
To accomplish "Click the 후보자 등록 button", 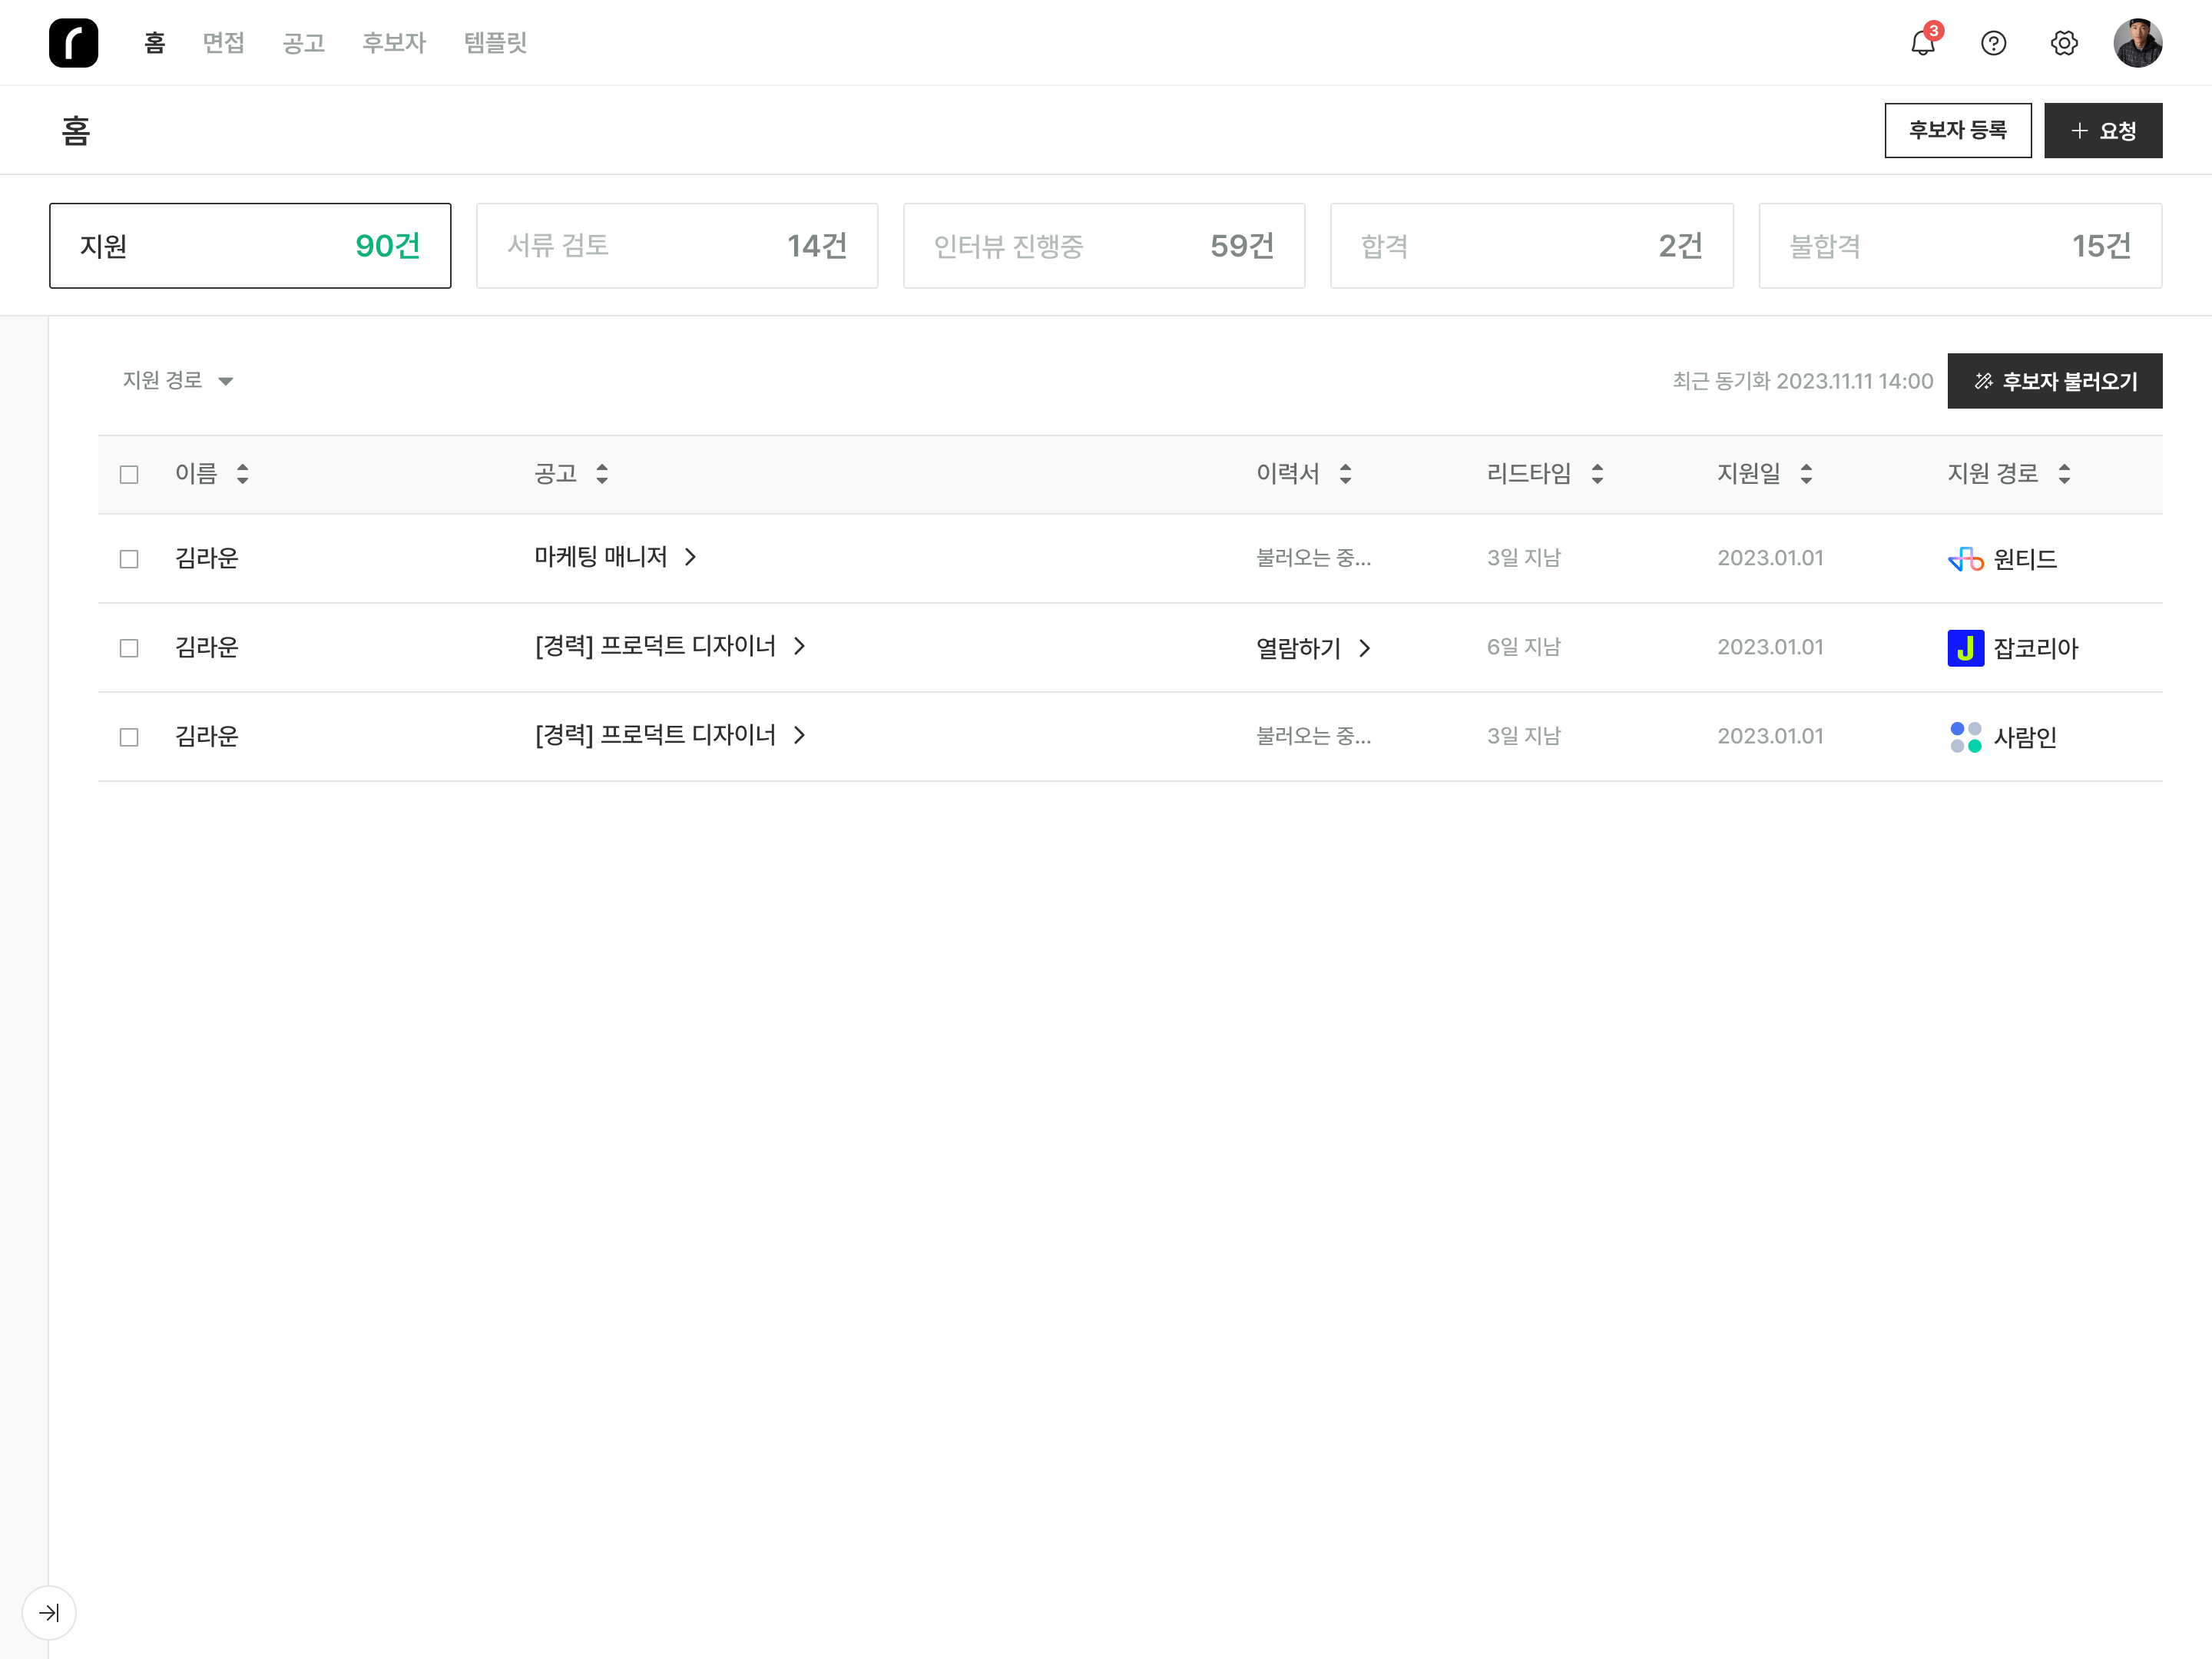I will pos(1957,130).
